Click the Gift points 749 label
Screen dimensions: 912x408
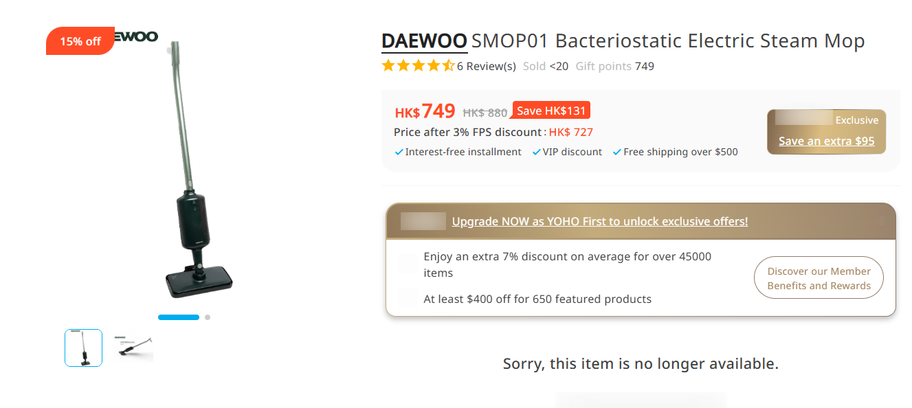click(x=614, y=67)
